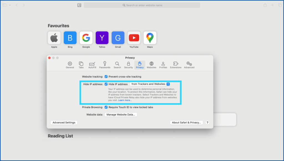Toggle the Safari sidebar icon

[5, 5]
